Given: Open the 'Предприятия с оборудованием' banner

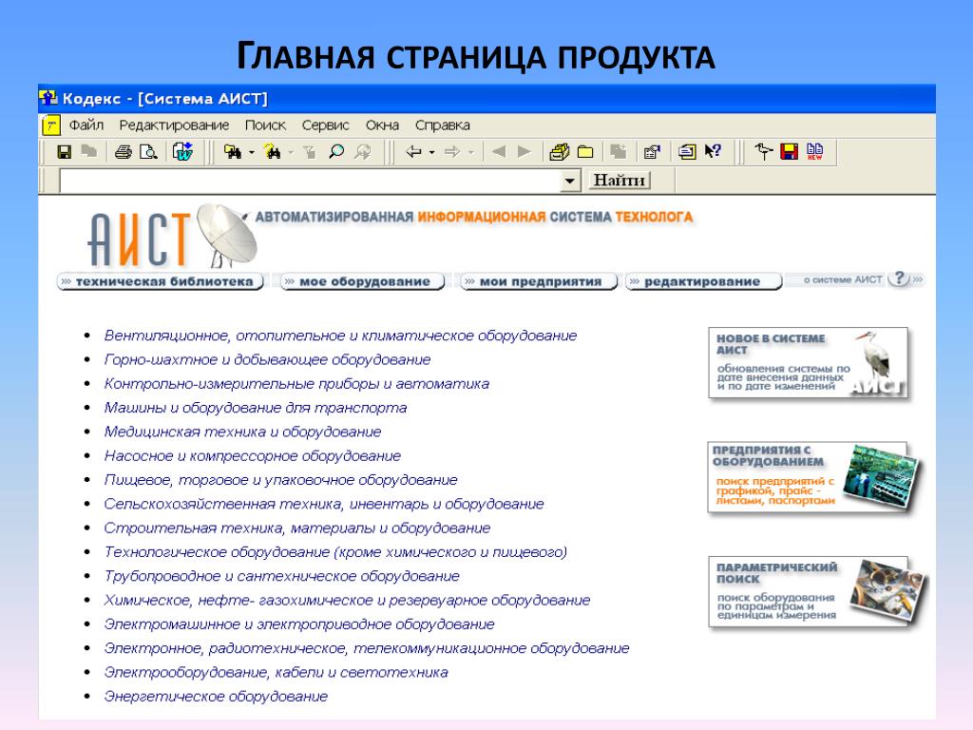Looking at the screenshot, I should pyautogui.click(x=811, y=477).
